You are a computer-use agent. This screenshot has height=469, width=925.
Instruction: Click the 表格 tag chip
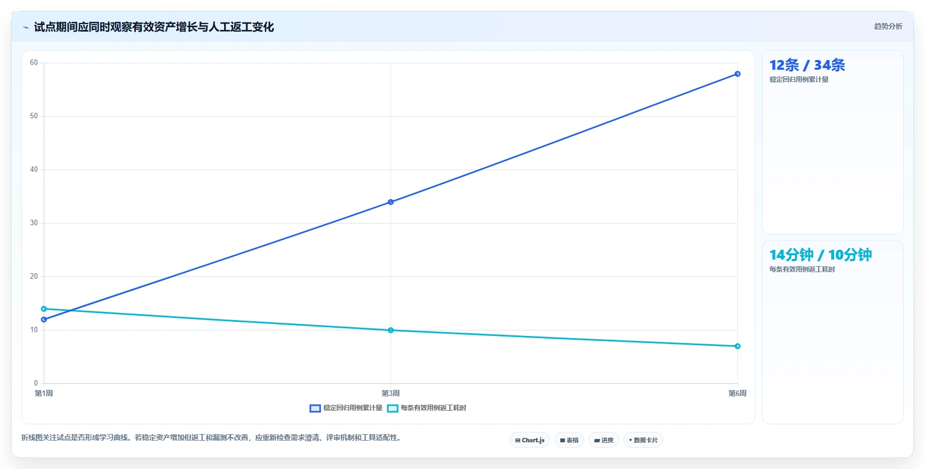coord(569,440)
